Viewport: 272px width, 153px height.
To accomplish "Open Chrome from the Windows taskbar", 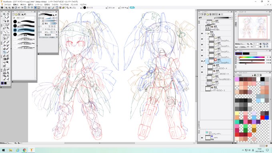I will (24, 150).
